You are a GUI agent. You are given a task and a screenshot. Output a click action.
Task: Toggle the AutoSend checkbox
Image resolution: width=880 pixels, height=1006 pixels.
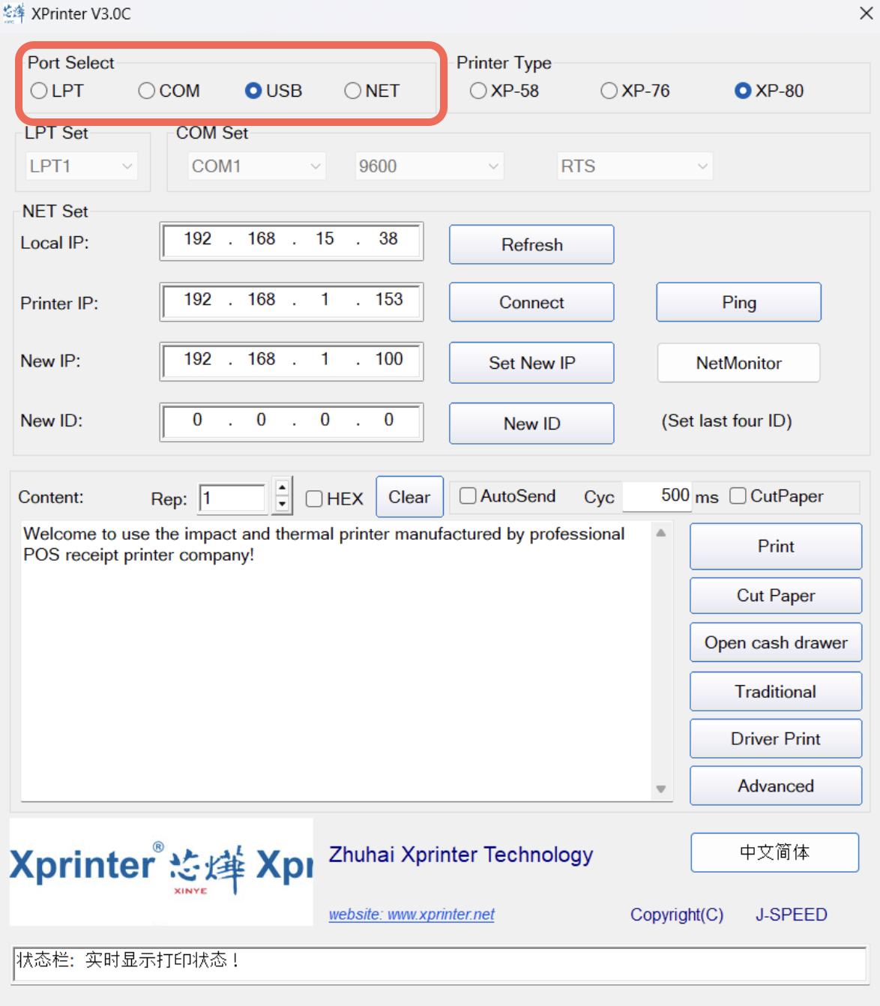(468, 496)
